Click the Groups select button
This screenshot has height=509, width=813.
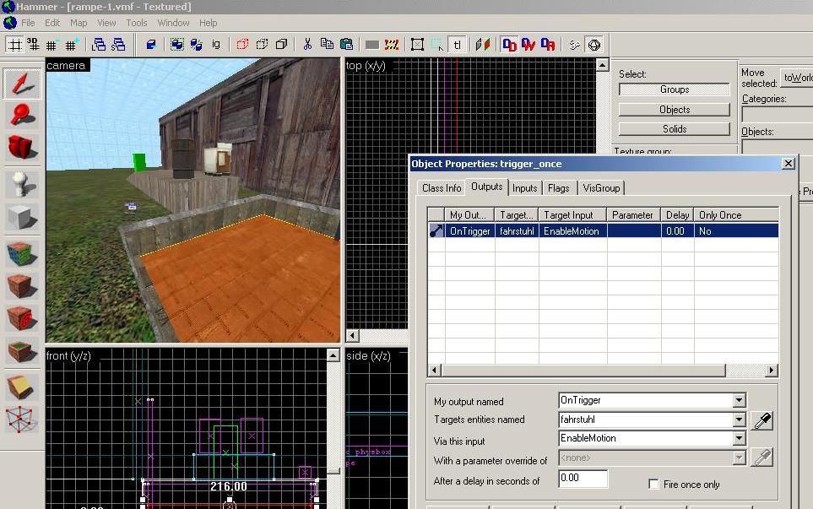coord(674,89)
